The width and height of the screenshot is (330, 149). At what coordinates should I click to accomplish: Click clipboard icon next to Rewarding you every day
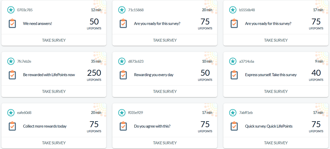point(123,75)
